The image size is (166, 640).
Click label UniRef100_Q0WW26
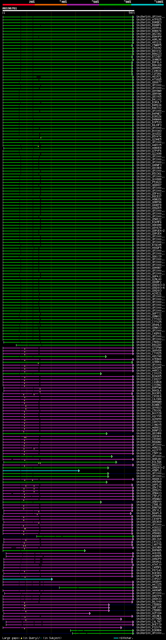(x=149, y=59)
